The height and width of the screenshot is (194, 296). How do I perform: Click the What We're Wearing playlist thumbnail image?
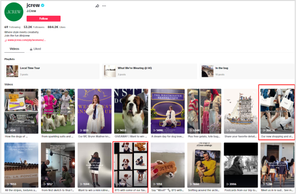tap(110, 71)
